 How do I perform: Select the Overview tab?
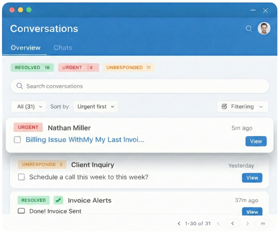(25, 48)
